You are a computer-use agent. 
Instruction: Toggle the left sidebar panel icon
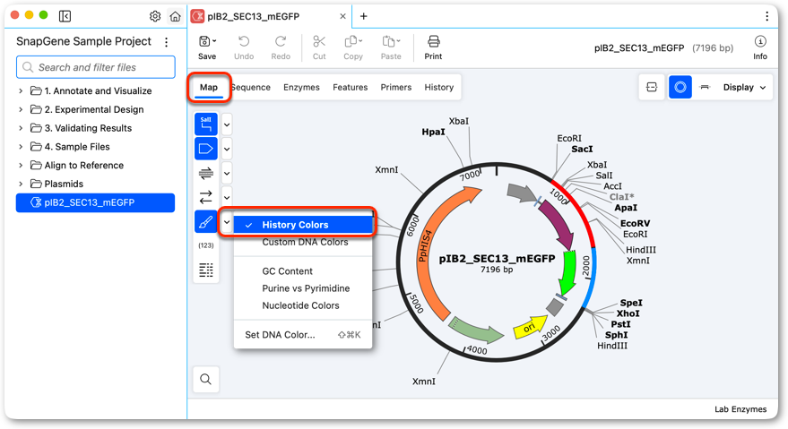pos(65,16)
